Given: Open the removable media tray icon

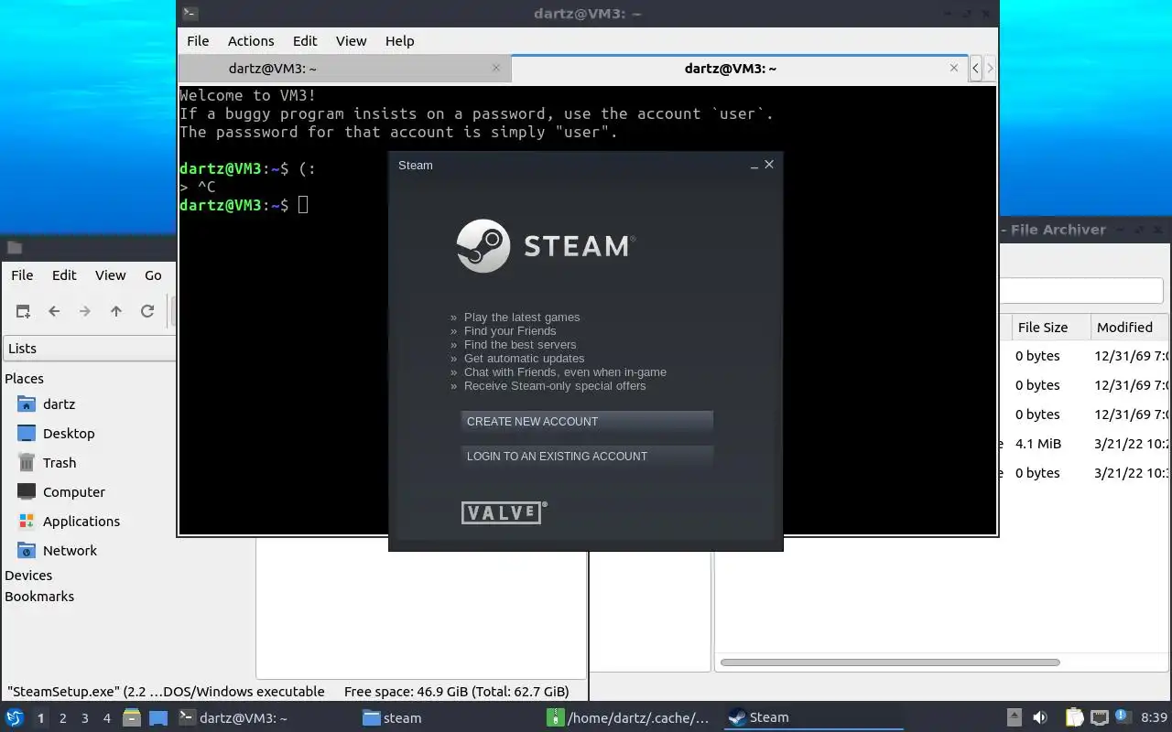Looking at the screenshot, I should (1014, 718).
